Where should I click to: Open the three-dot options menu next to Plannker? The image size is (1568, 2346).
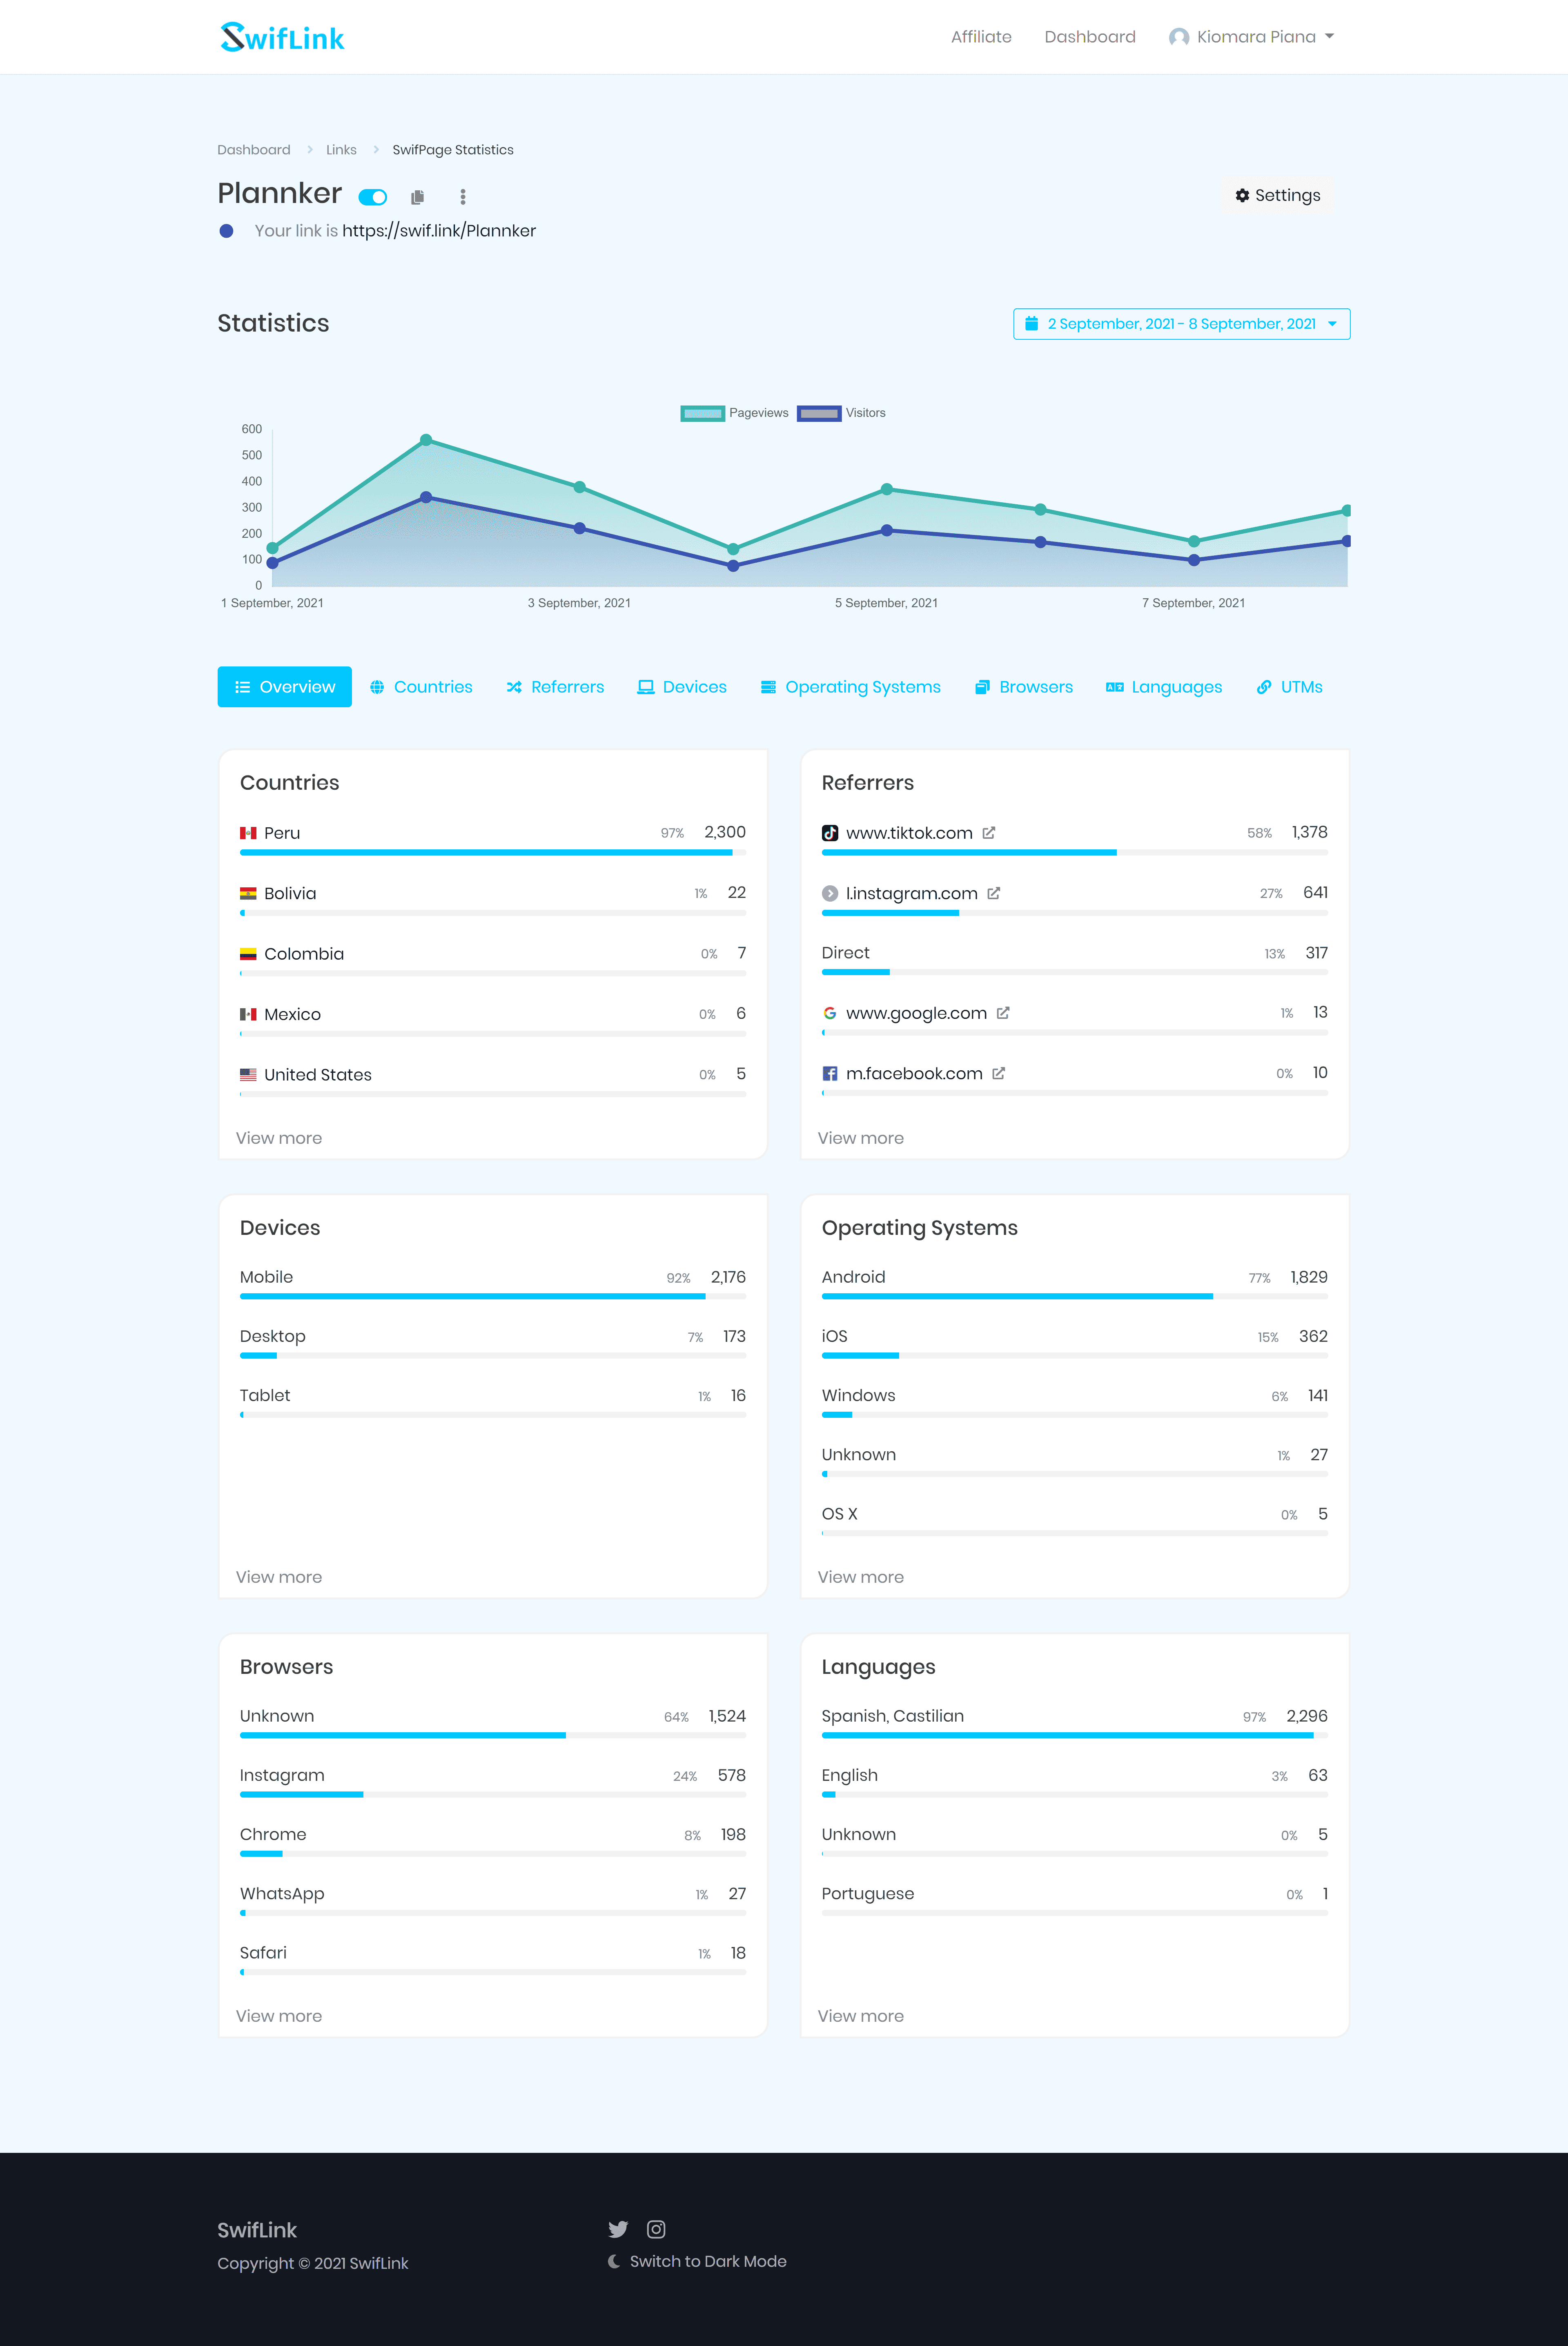[x=463, y=197]
